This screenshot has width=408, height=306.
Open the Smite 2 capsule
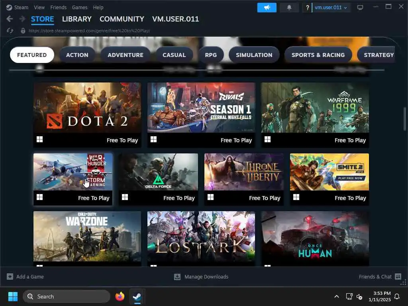(330, 179)
